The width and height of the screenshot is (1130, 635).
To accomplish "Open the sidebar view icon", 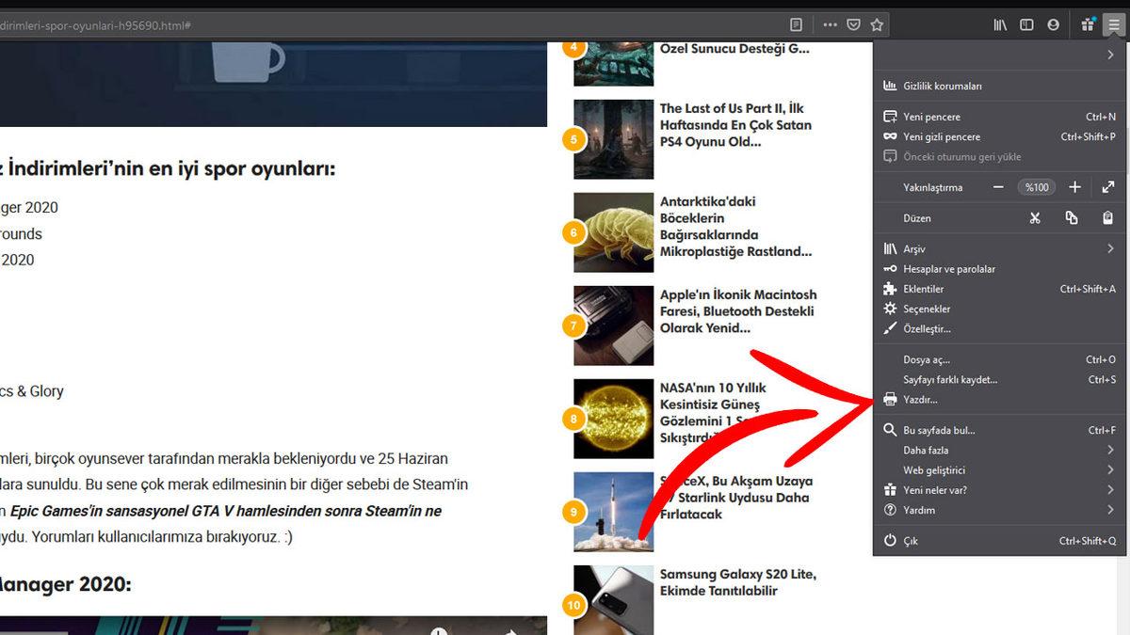I will tap(1025, 24).
